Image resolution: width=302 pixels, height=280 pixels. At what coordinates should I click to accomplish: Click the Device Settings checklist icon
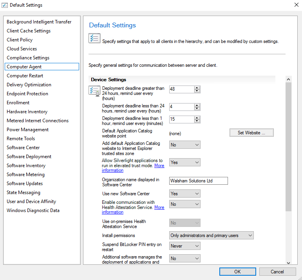pyautogui.click(x=94, y=91)
